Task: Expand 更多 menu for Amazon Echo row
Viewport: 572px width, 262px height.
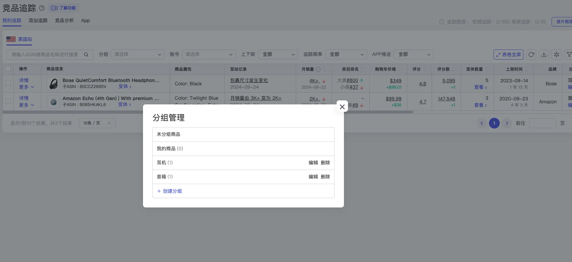Action: [26, 105]
